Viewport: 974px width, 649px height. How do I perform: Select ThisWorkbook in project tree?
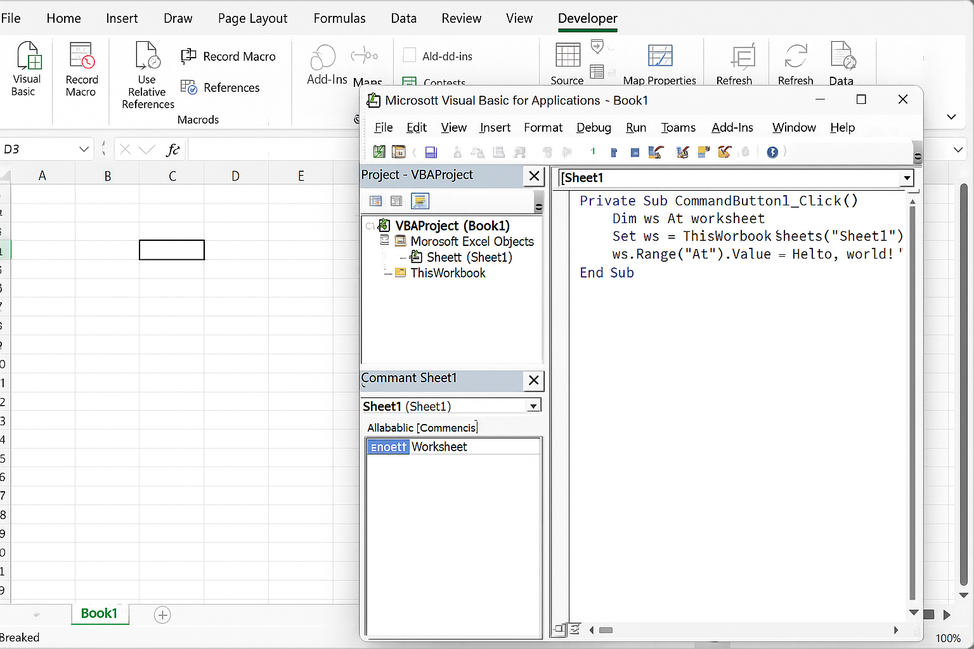(x=448, y=273)
